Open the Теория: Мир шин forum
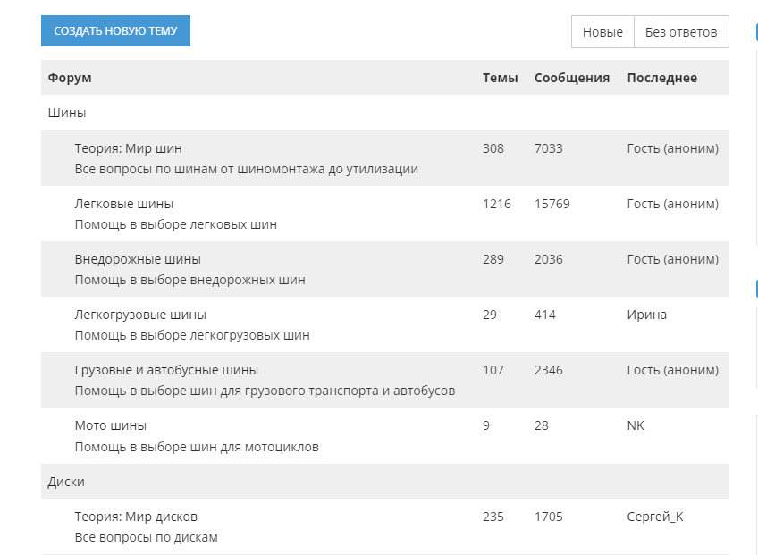The width and height of the screenshot is (758, 555). tap(128, 148)
